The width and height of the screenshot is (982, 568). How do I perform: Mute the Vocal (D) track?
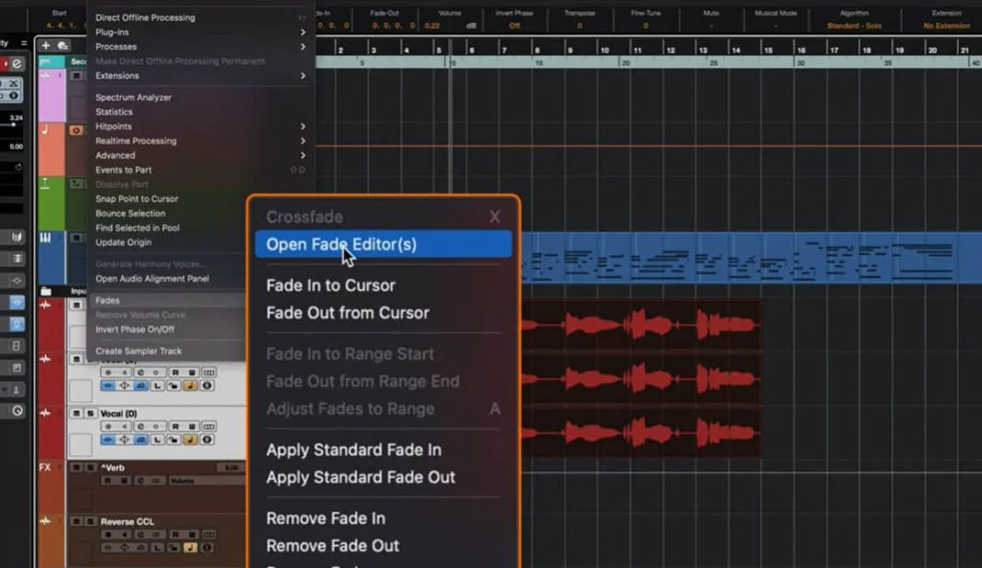(77, 414)
